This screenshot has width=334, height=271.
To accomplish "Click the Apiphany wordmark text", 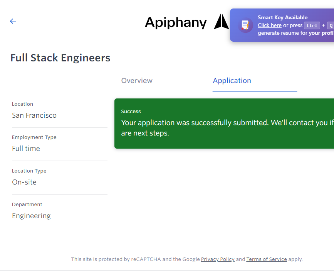I will click(176, 22).
